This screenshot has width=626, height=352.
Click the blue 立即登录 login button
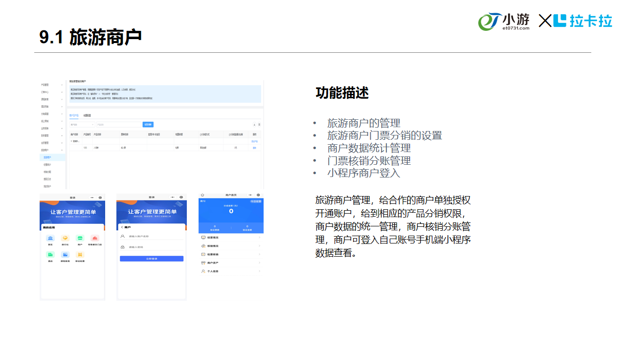(152, 259)
